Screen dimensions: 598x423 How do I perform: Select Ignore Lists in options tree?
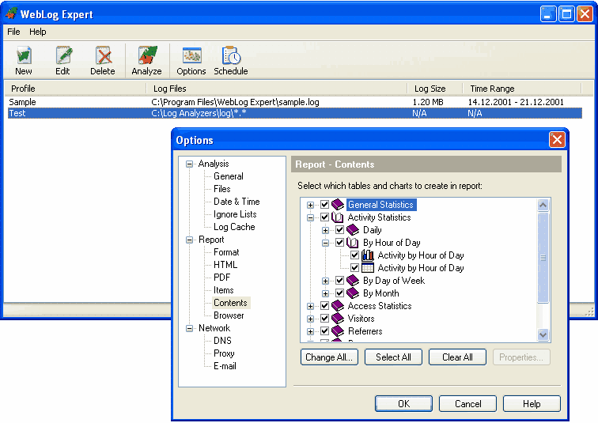click(x=235, y=214)
